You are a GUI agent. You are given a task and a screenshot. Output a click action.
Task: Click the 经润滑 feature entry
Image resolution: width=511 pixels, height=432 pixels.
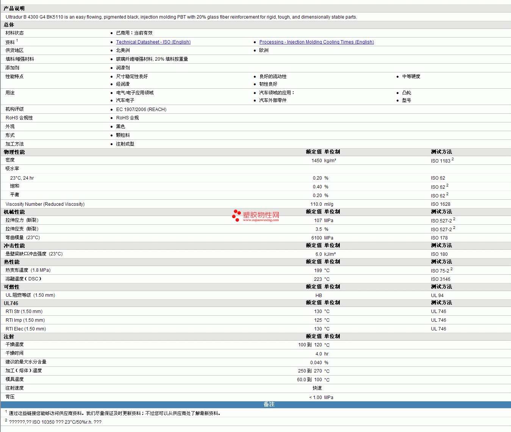[x=123, y=84]
